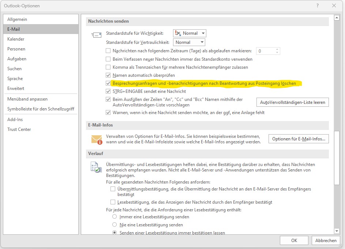Open the Vertraulichkeit dropdown set to Normal
This screenshot has width=345, height=249.
coord(189,42)
